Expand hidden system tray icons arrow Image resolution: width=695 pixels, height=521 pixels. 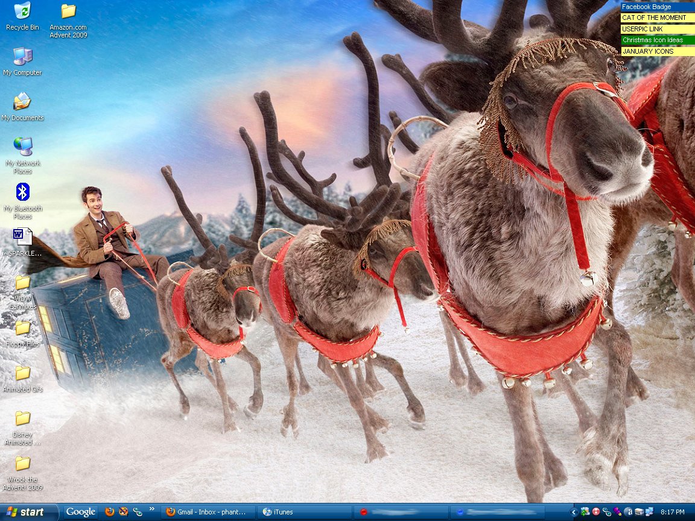pyautogui.click(x=574, y=512)
